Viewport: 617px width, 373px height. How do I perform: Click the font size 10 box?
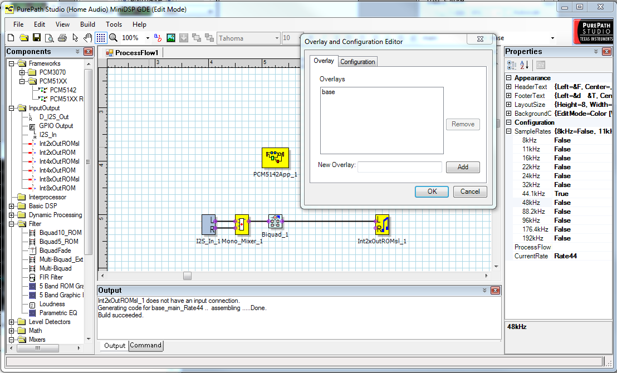tap(291, 38)
